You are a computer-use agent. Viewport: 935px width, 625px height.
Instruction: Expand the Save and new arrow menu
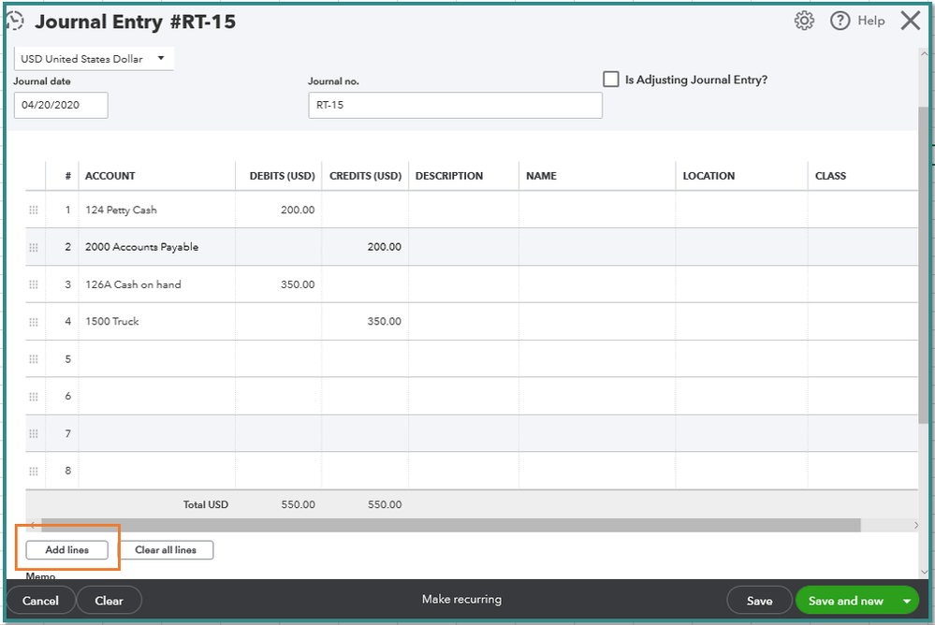(906, 602)
